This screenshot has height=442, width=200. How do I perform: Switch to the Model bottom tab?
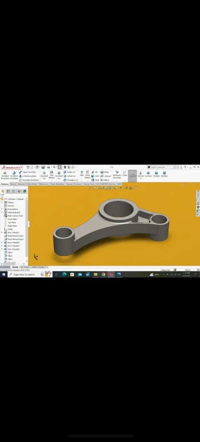click(15, 267)
